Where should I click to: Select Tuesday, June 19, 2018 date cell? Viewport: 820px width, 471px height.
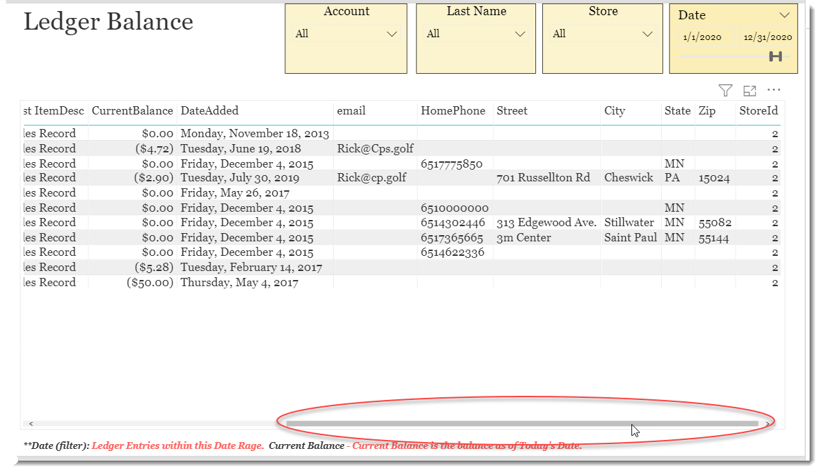pos(240,149)
